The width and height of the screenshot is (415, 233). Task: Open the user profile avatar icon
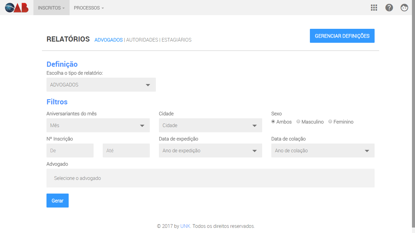(404, 8)
